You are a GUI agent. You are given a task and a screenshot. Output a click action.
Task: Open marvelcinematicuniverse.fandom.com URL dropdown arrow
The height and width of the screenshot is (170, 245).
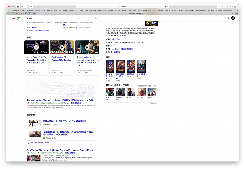pyautogui.click(x=70, y=103)
